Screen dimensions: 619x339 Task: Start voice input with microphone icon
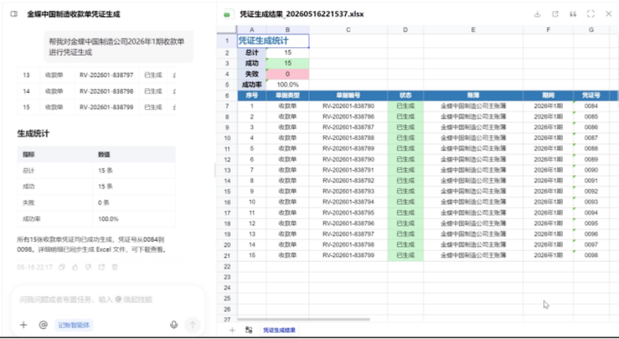tap(173, 325)
